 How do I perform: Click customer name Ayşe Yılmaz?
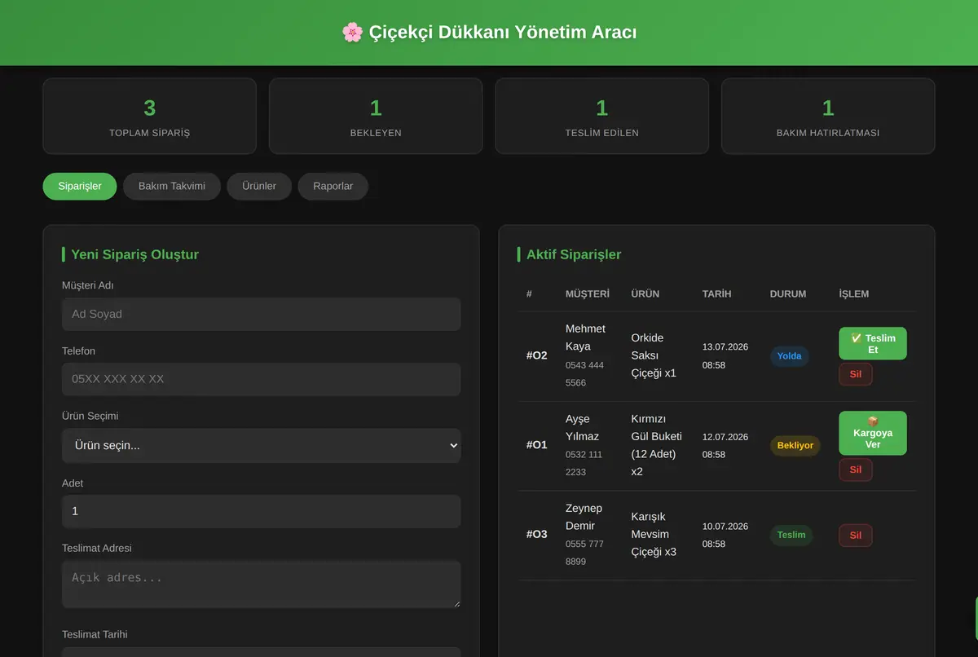pos(582,427)
